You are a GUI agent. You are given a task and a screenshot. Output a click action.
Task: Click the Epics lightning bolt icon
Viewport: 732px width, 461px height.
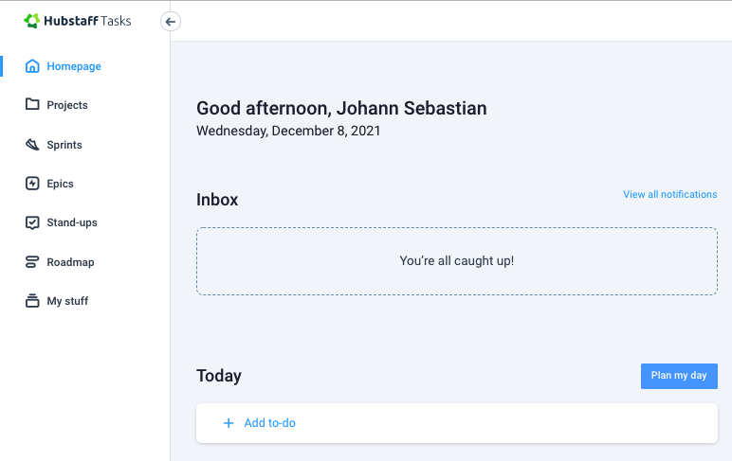click(x=32, y=184)
